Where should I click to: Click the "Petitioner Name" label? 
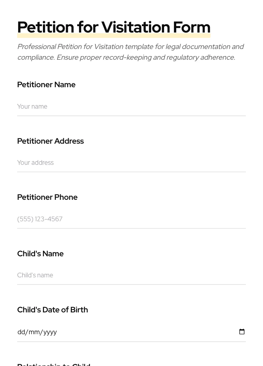(x=46, y=85)
